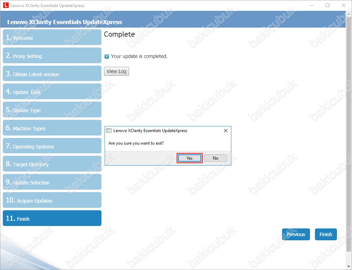
Task: Click the 'Complete' heading
Action: coord(119,34)
